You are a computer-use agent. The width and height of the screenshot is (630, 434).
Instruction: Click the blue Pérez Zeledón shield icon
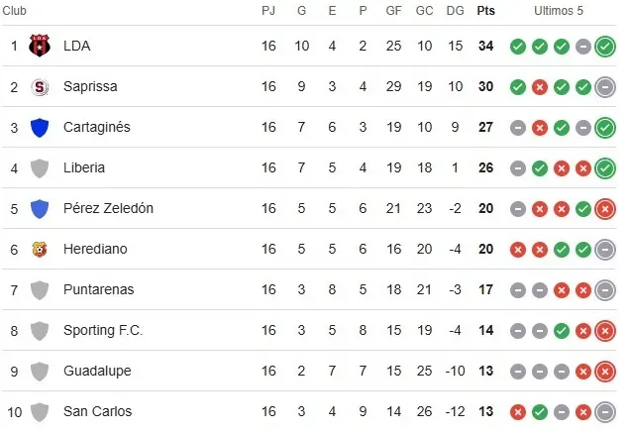click(40, 208)
